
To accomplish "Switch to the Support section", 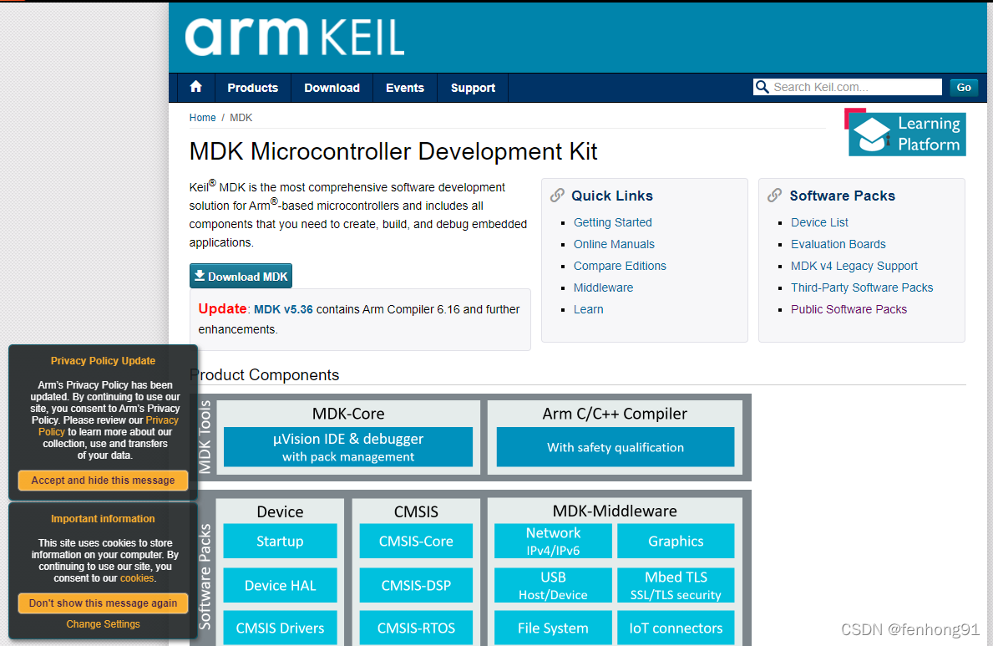I will point(473,87).
